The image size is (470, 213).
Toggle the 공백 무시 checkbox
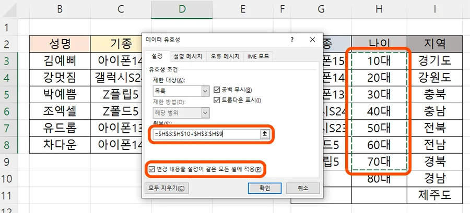[216, 90]
